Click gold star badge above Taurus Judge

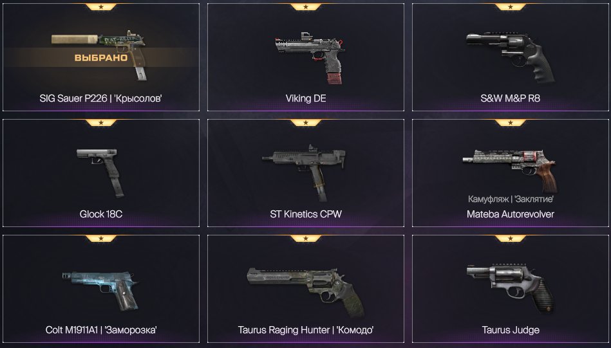[x=511, y=238]
